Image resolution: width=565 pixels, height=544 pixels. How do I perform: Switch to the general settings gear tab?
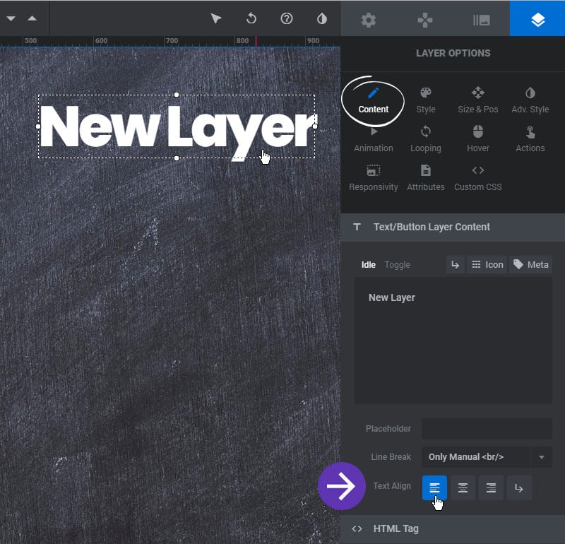(369, 20)
